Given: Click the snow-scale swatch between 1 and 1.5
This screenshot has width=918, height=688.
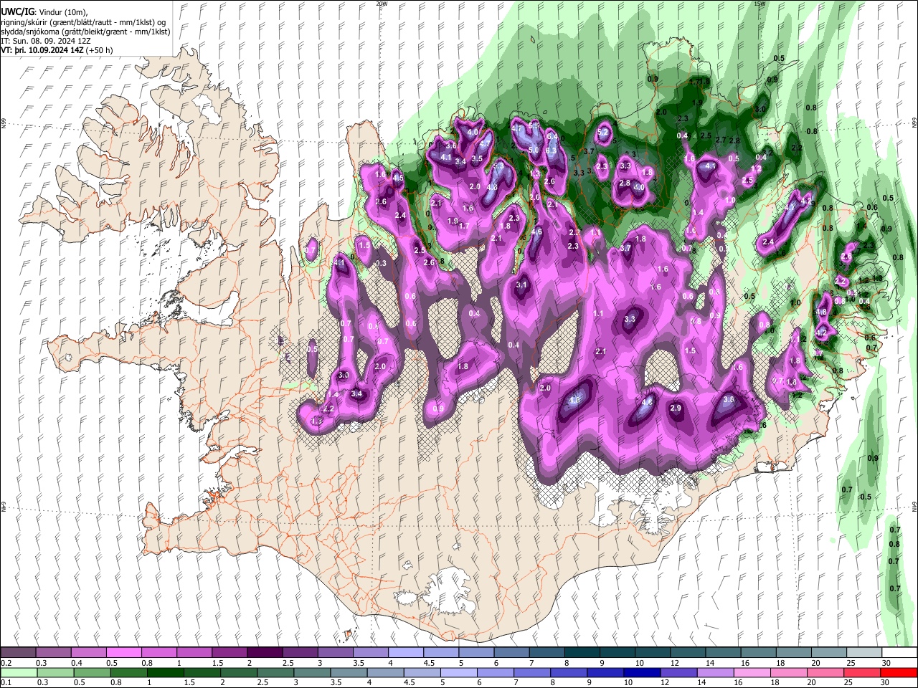Looking at the screenshot, I should [x=194, y=653].
